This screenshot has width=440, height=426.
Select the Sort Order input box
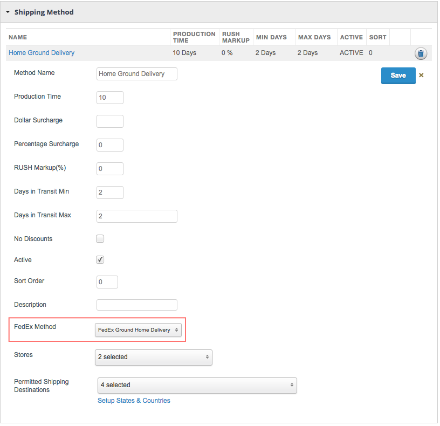click(107, 282)
